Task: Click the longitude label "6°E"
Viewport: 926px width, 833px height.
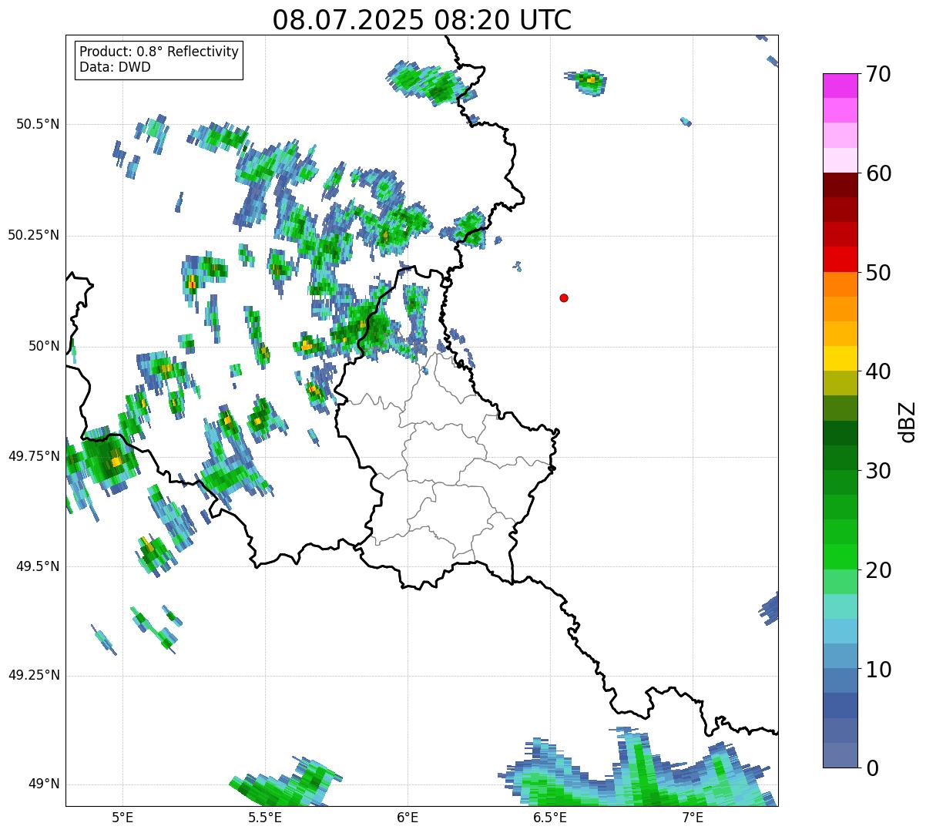Action: pyautogui.click(x=408, y=817)
